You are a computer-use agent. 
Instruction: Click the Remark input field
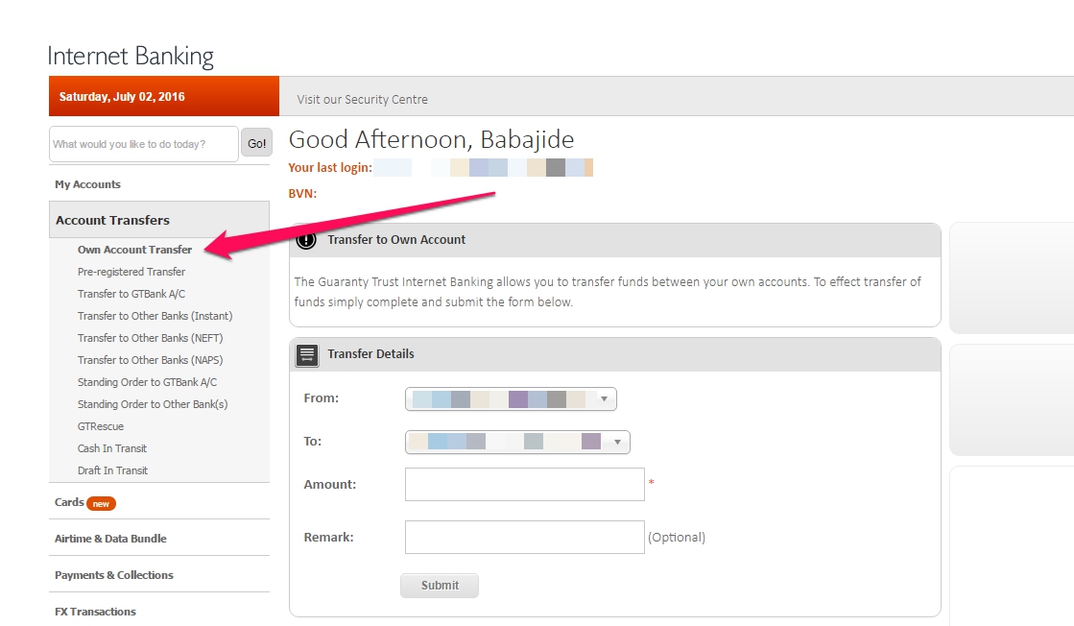[525, 537]
